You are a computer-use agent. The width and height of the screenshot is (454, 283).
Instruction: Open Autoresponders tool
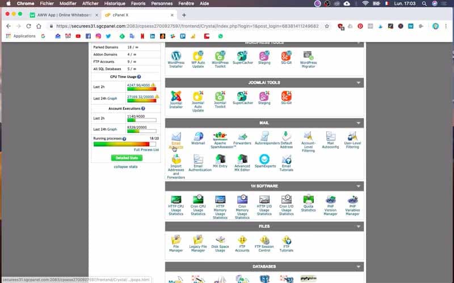point(266,138)
